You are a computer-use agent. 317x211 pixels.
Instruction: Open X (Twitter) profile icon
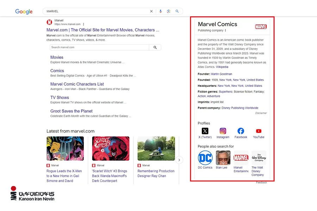coord(205,131)
